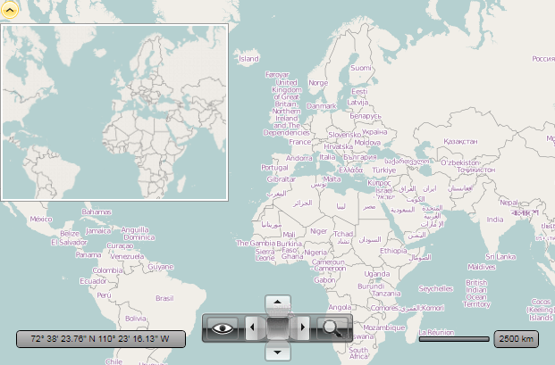Click the Tanzania label
The height and width of the screenshot is (365, 555).
click(x=386, y=294)
